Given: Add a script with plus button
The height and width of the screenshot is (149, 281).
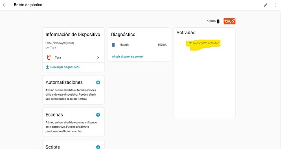Looking at the screenshot, I should 98,147.
